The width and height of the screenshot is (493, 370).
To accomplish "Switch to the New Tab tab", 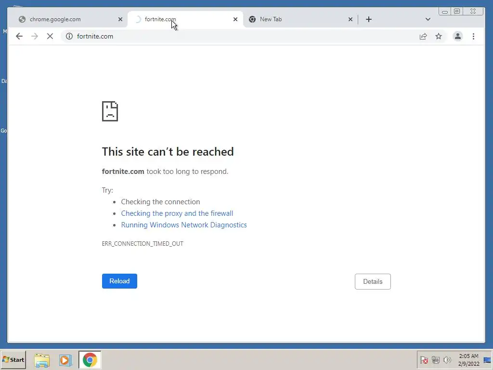I will point(300,19).
